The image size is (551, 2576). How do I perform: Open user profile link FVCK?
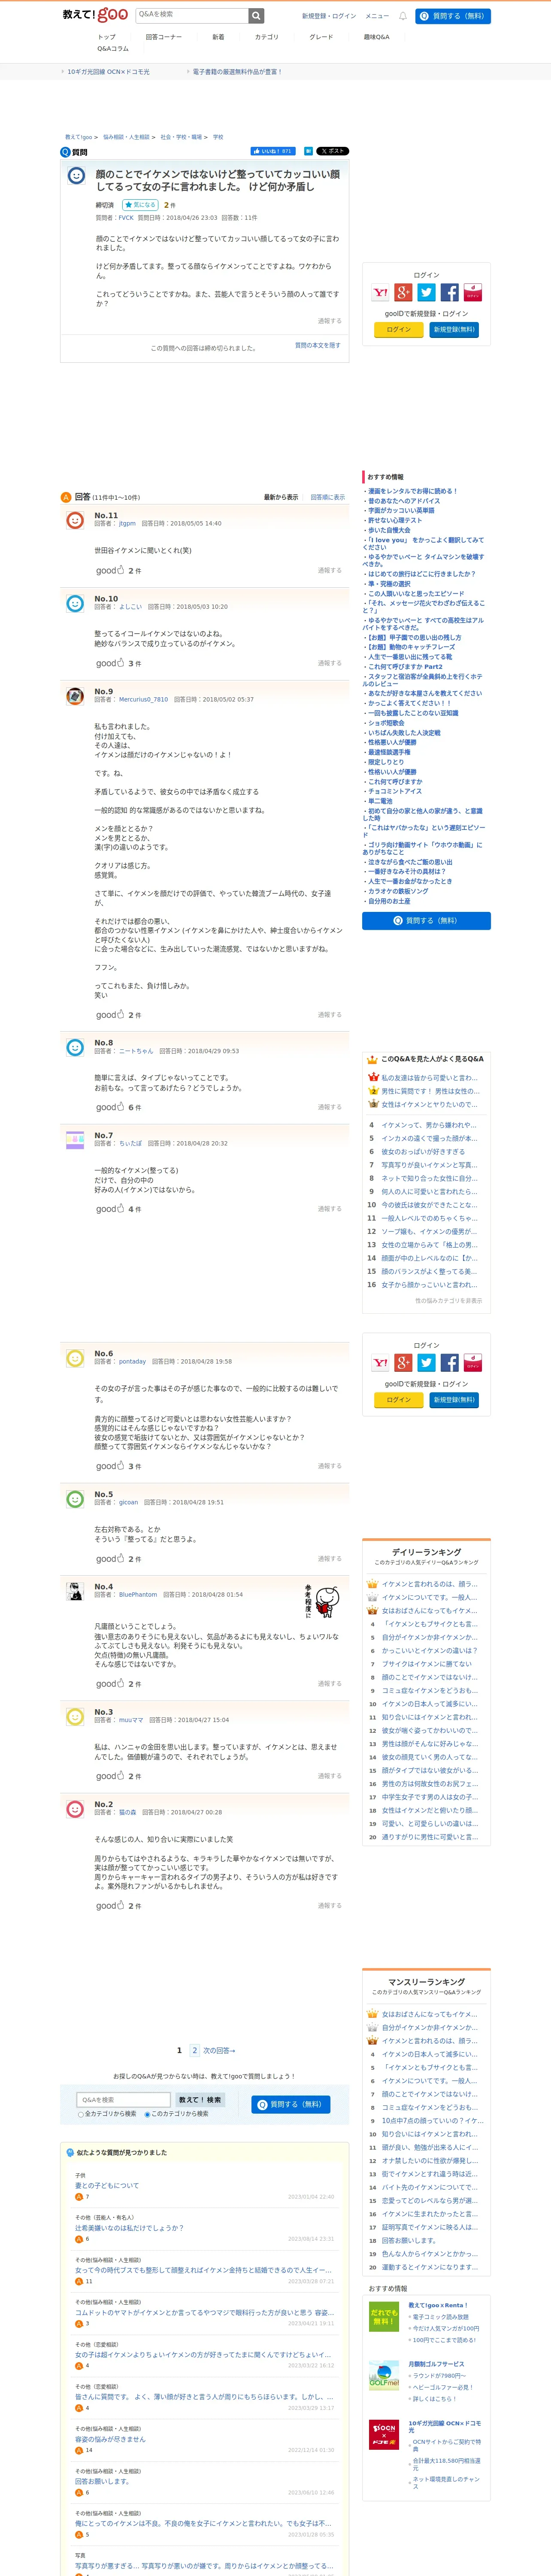tap(126, 218)
